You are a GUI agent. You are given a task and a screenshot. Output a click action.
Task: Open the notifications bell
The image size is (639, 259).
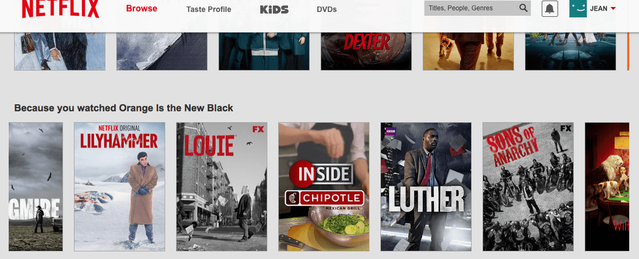tap(550, 9)
